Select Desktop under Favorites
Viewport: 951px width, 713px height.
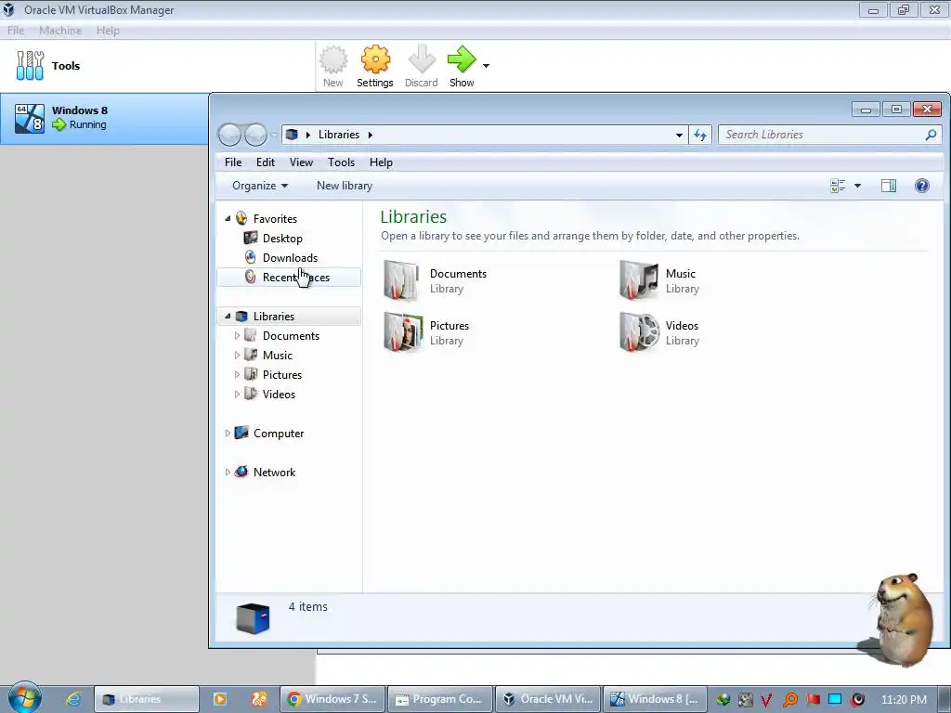[282, 239]
